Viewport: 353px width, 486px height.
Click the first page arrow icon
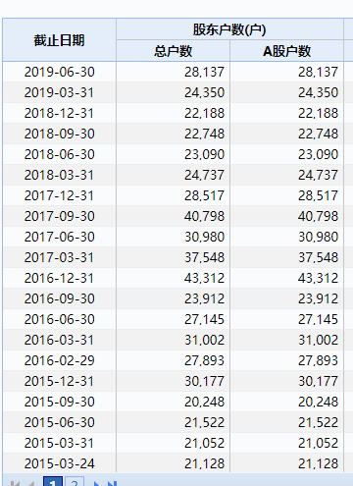[x=15, y=483]
